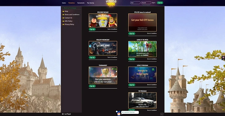Viewport: 225px width, 116px height.
Task: Click the Email input field
Action: point(135,3)
